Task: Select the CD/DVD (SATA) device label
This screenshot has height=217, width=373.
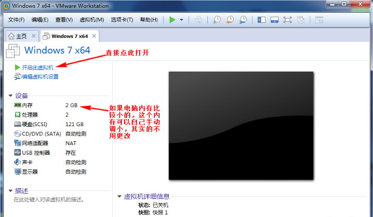Action: pos(41,134)
